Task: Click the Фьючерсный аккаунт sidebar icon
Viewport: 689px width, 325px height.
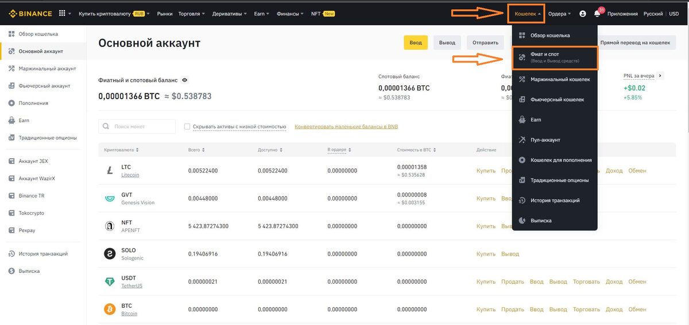Action: 11,85
